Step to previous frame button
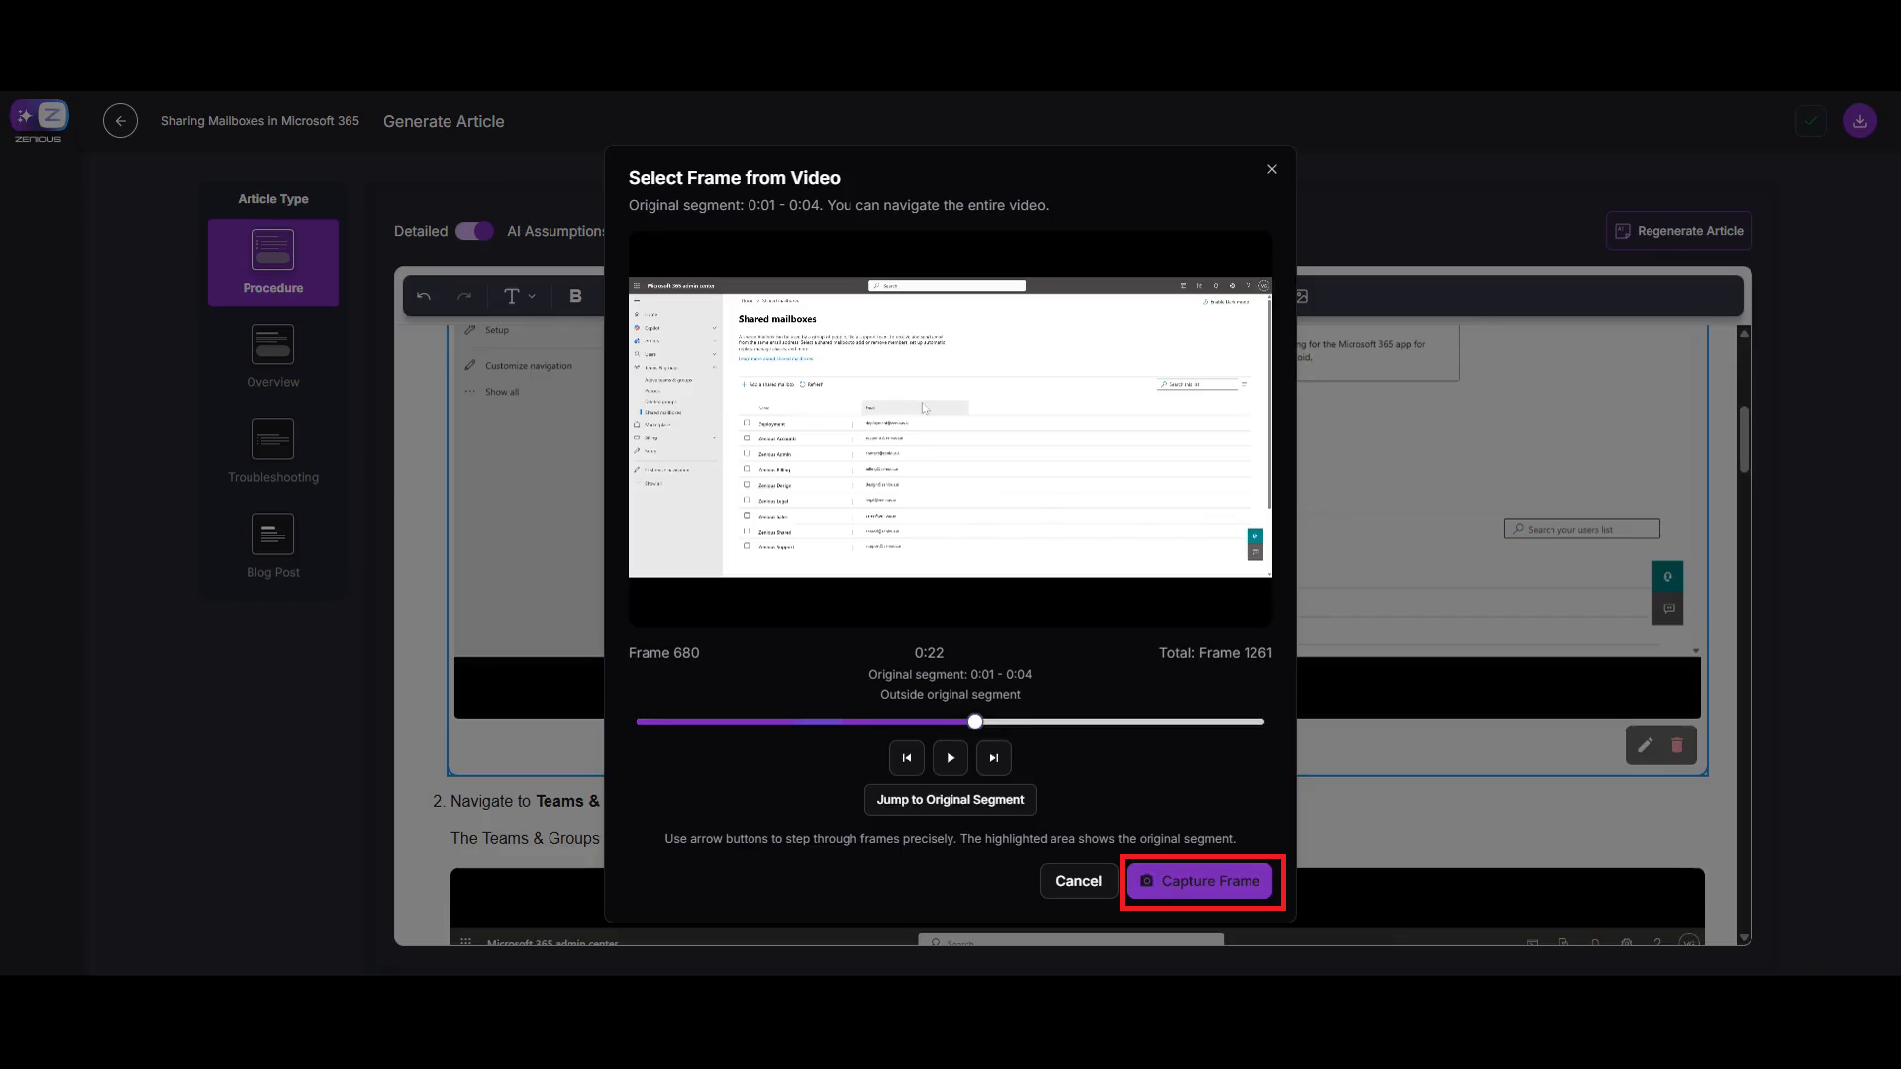Image resolution: width=1901 pixels, height=1069 pixels. point(906,758)
